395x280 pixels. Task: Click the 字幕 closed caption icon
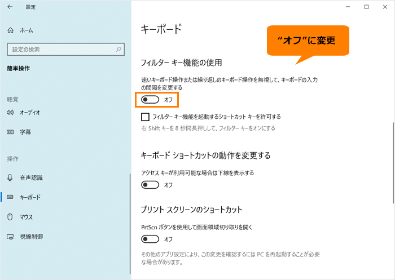10,132
